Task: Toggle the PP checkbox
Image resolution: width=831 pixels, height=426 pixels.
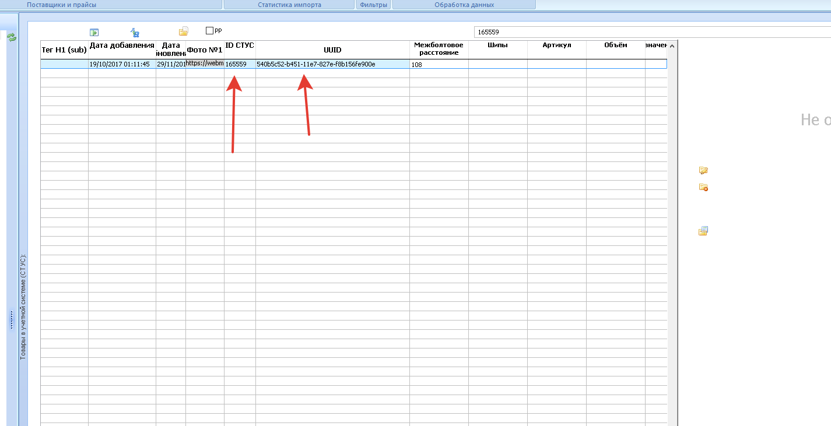Action: tap(210, 31)
